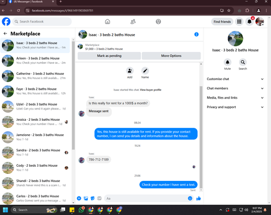This screenshot has height=215, width=271.
Task: Open the Facebook menu grid icon
Action: (239, 22)
